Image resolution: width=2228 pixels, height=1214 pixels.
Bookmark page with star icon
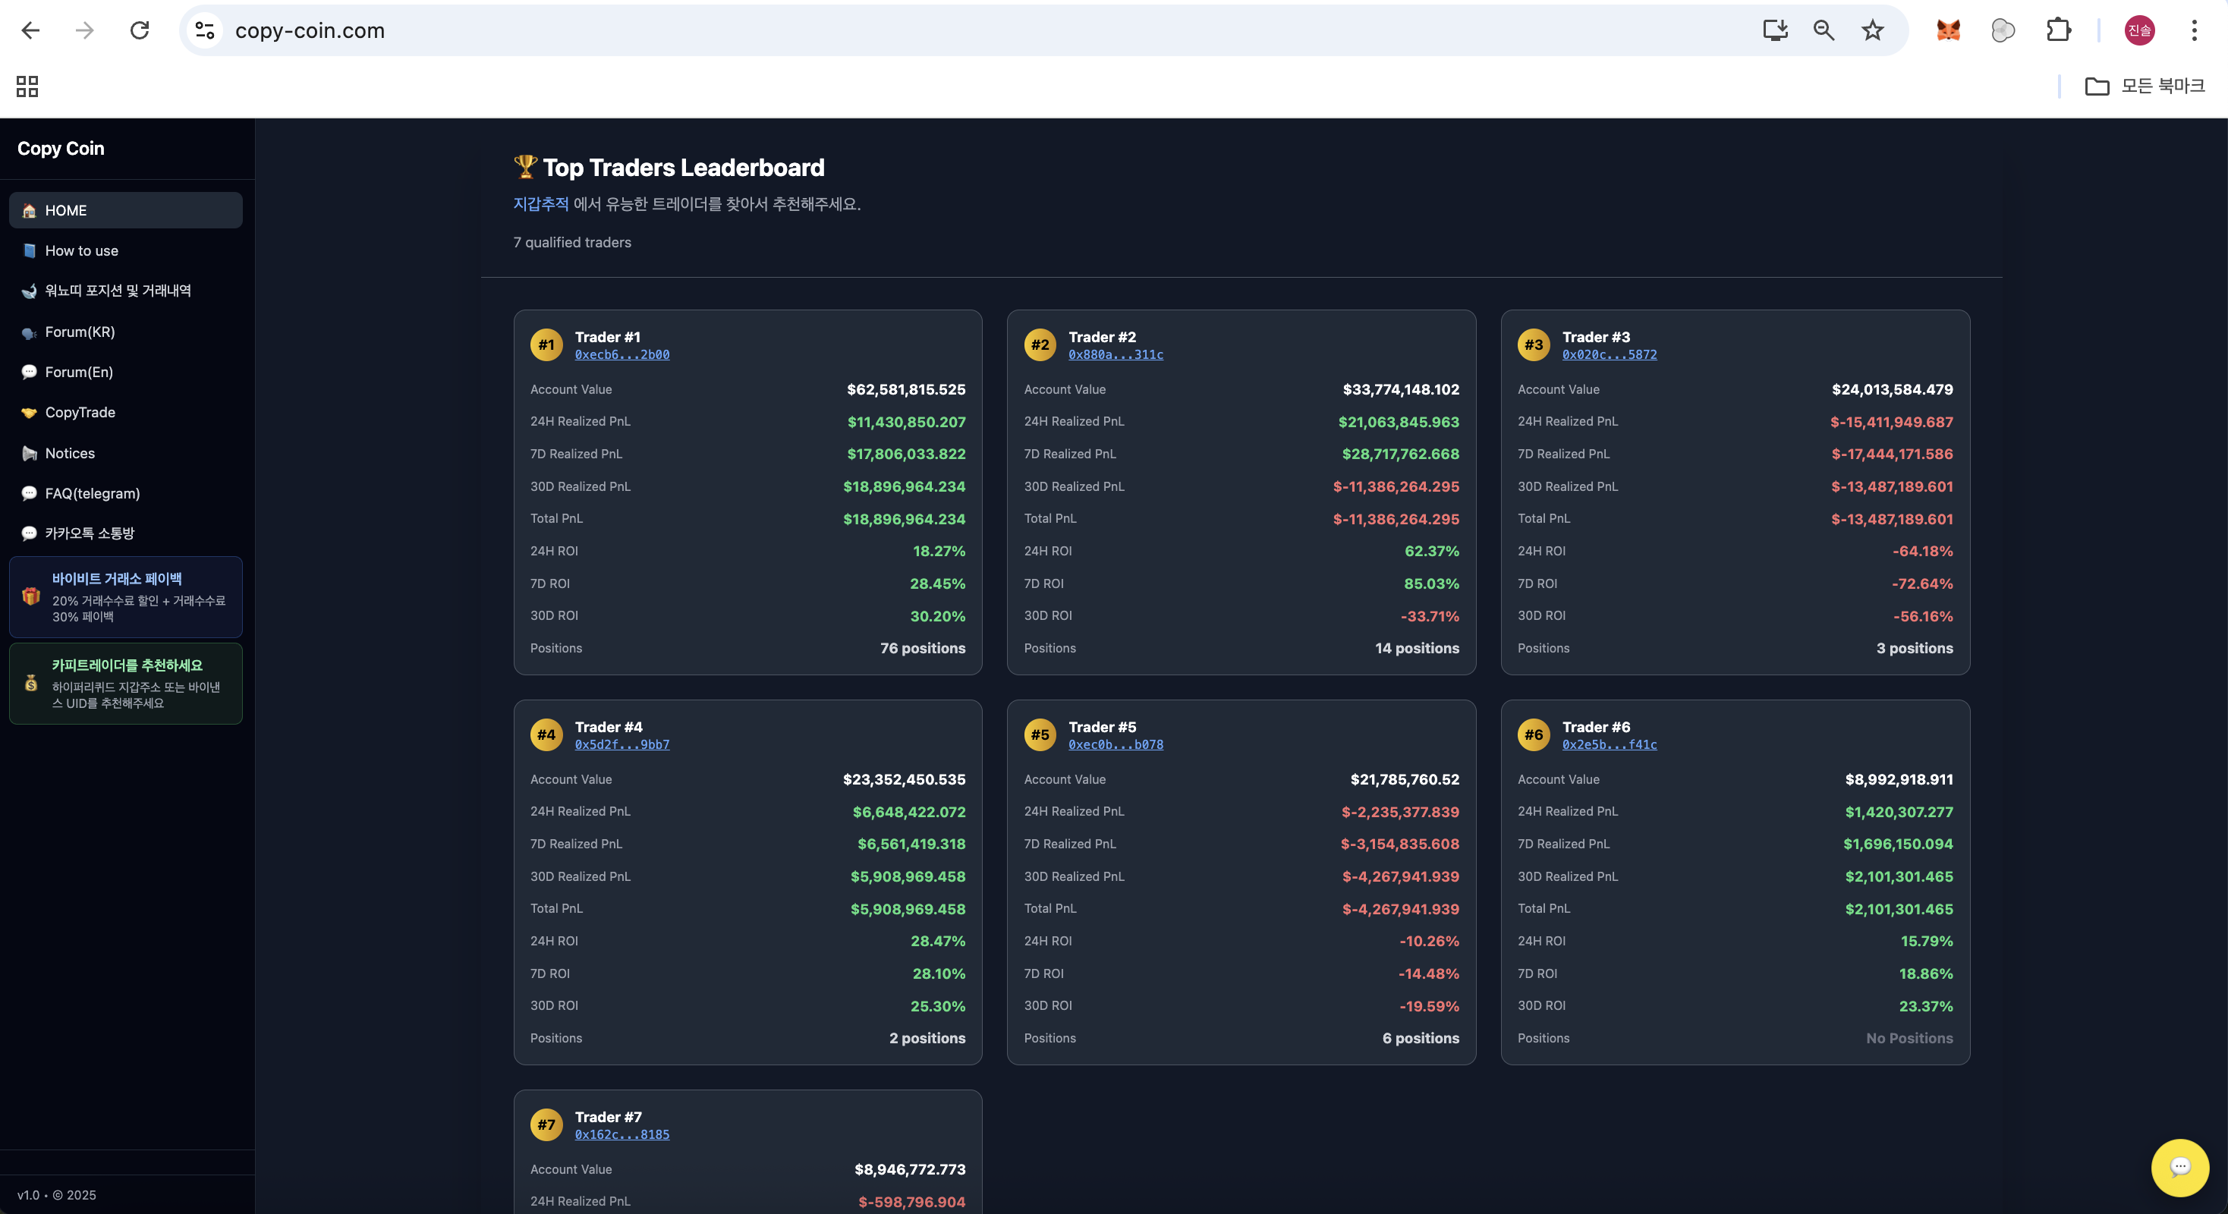click(1873, 30)
